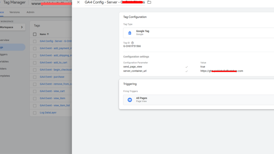The width and height of the screenshot is (274, 154).
Task: Check the view_item_list tag checkbox
Action: 35,106
